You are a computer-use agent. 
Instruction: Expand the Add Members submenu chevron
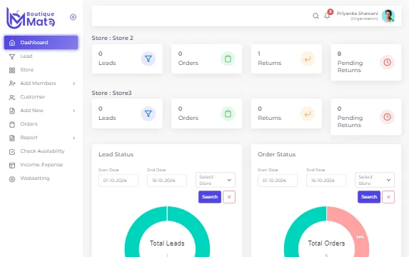[x=74, y=84]
